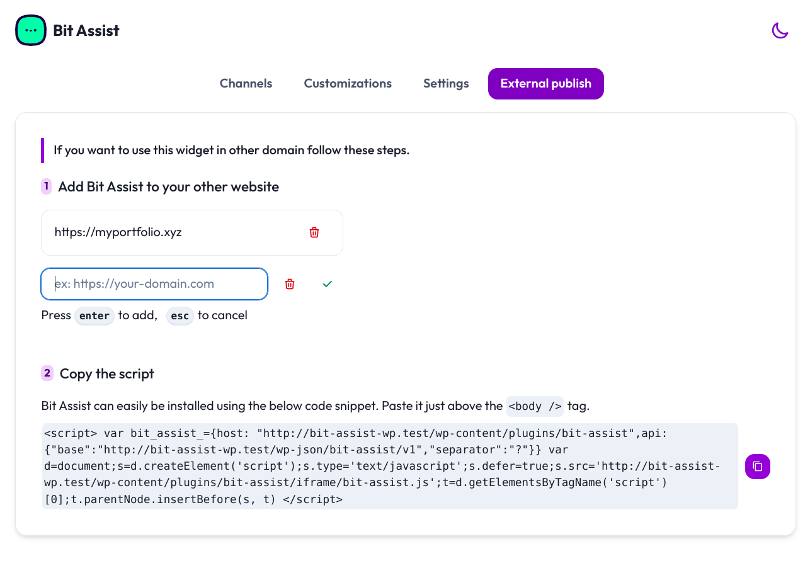Discard new domain entry via trash icon

290,284
